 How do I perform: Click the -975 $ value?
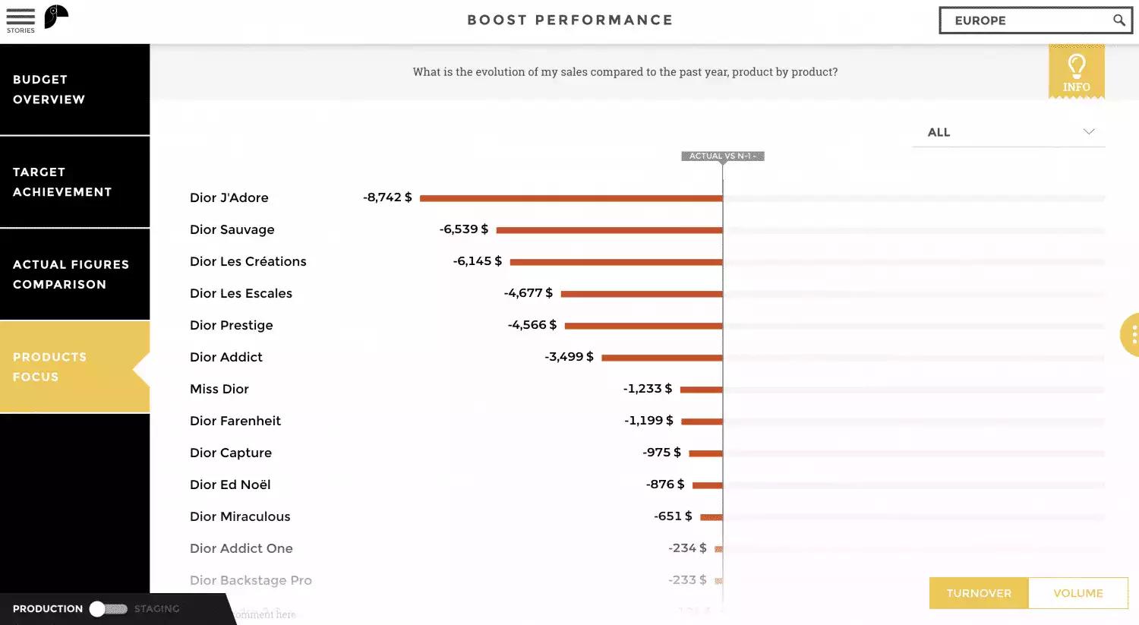coord(662,453)
